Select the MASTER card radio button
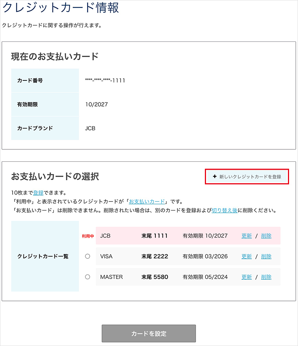The image size is (298, 346). [x=88, y=277]
